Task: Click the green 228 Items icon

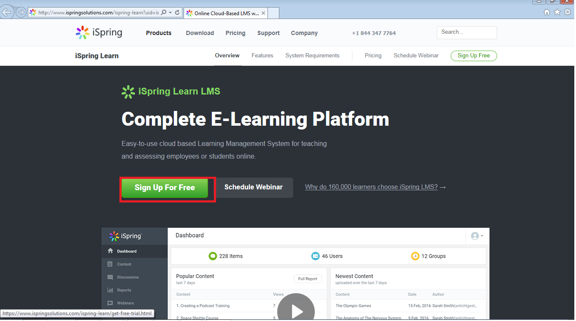Action: [x=213, y=256]
